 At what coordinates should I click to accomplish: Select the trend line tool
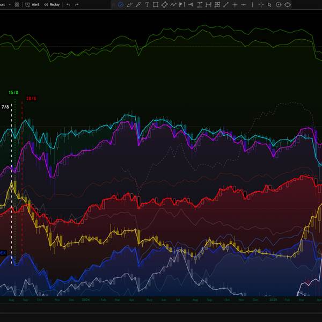tap(226, 4)
